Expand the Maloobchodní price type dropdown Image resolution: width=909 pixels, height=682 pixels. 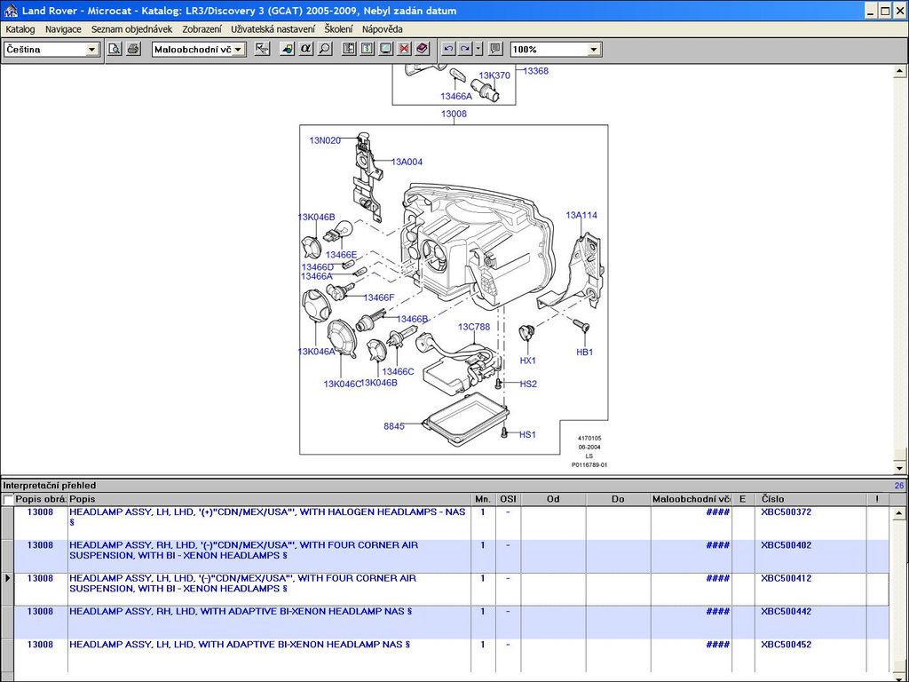[239, 50]
